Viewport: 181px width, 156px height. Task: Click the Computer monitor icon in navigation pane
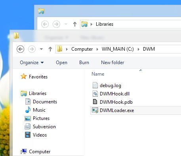point(24,151)
